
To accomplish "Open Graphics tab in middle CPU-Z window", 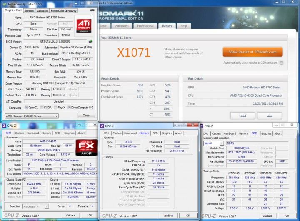I will click(167, 133).
